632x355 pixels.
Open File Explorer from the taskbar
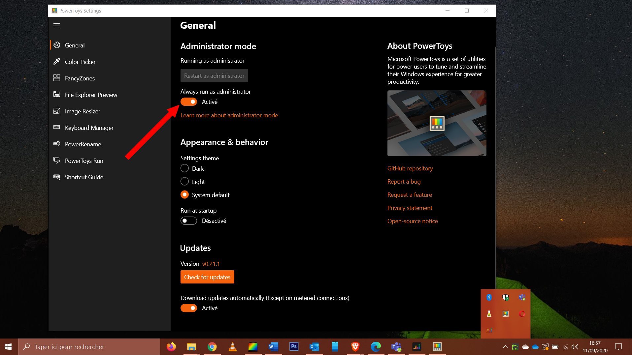coord(191,347)
